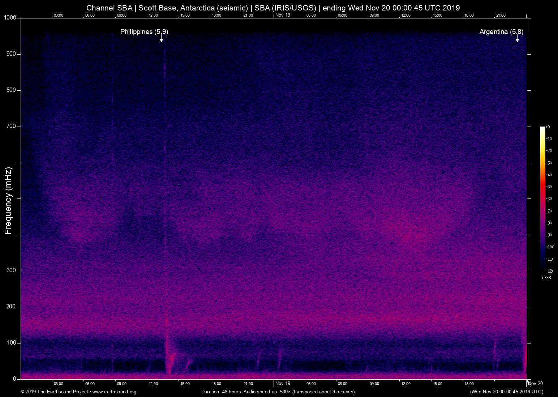This screenshot has height=397, width=558.
Task: Click the -120 value on the color scale
Action: [550, 271]
